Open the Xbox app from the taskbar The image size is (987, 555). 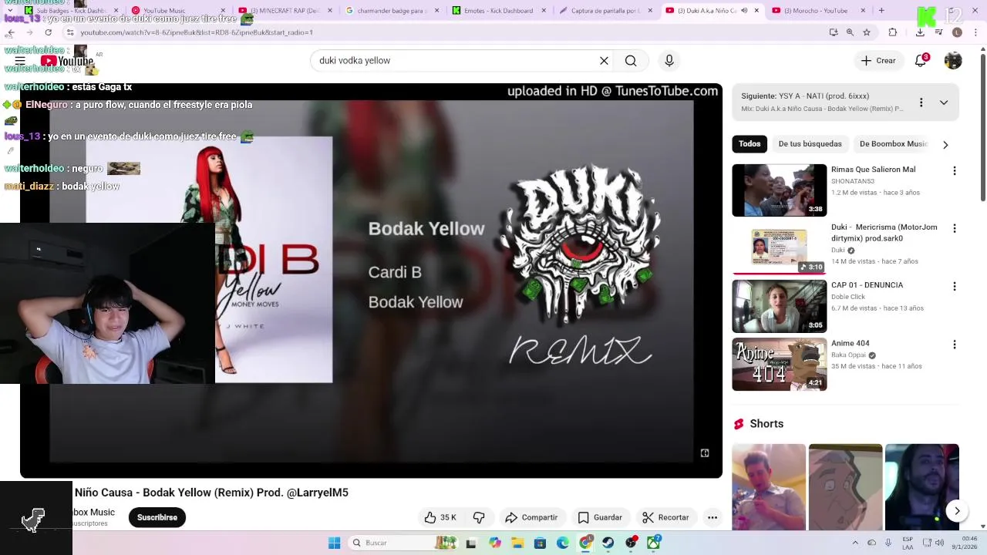[654, 543]
